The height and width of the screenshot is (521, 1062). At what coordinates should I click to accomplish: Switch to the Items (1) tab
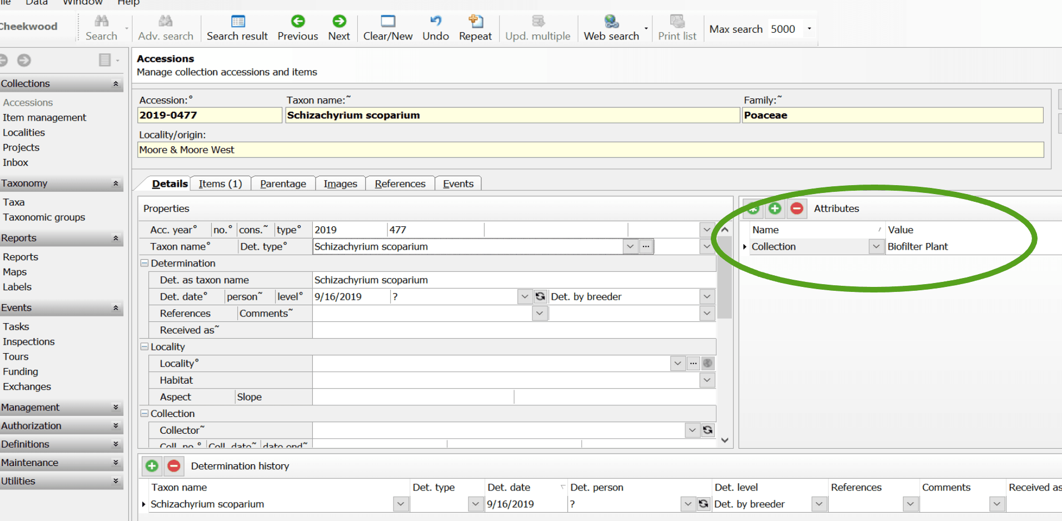(220, 183)
